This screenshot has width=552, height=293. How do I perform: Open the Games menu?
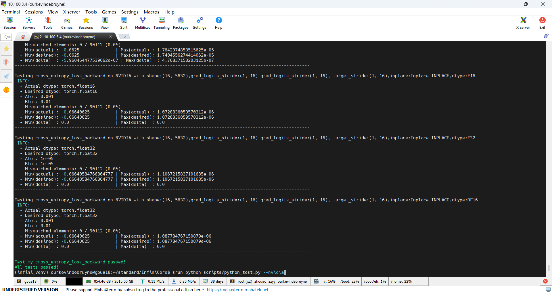pos(109,12)
